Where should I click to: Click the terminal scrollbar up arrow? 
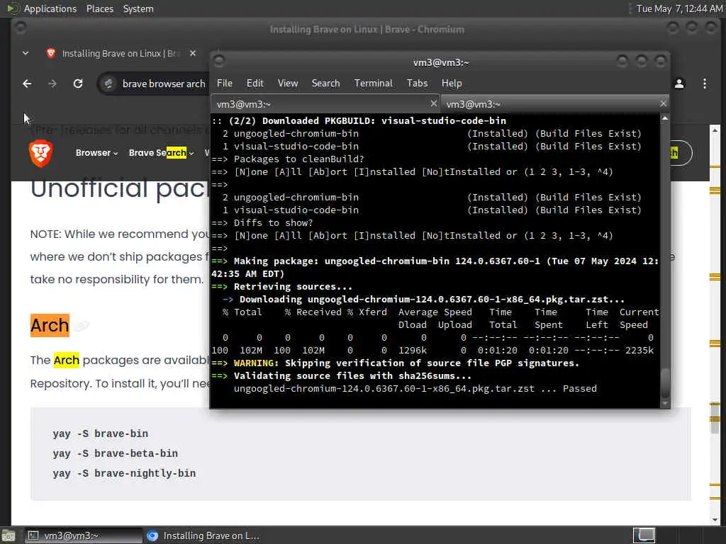pyautogui.click(x=665, y=118)
